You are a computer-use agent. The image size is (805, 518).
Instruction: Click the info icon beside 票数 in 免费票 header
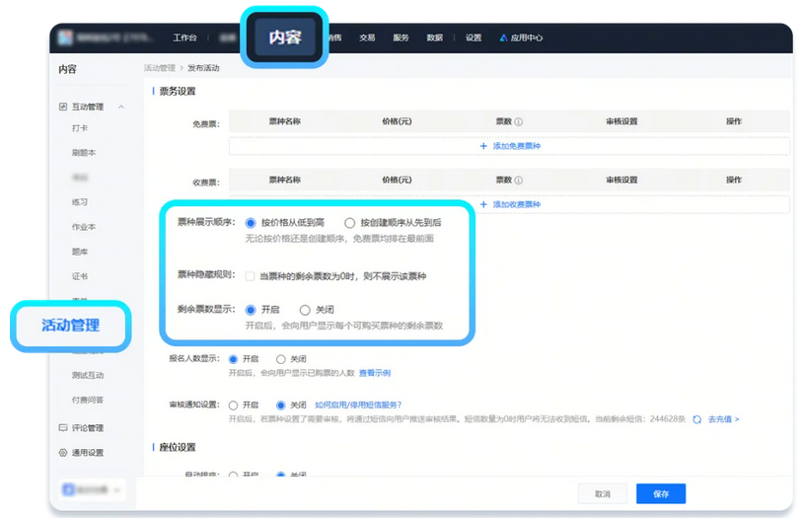[519, 122]
